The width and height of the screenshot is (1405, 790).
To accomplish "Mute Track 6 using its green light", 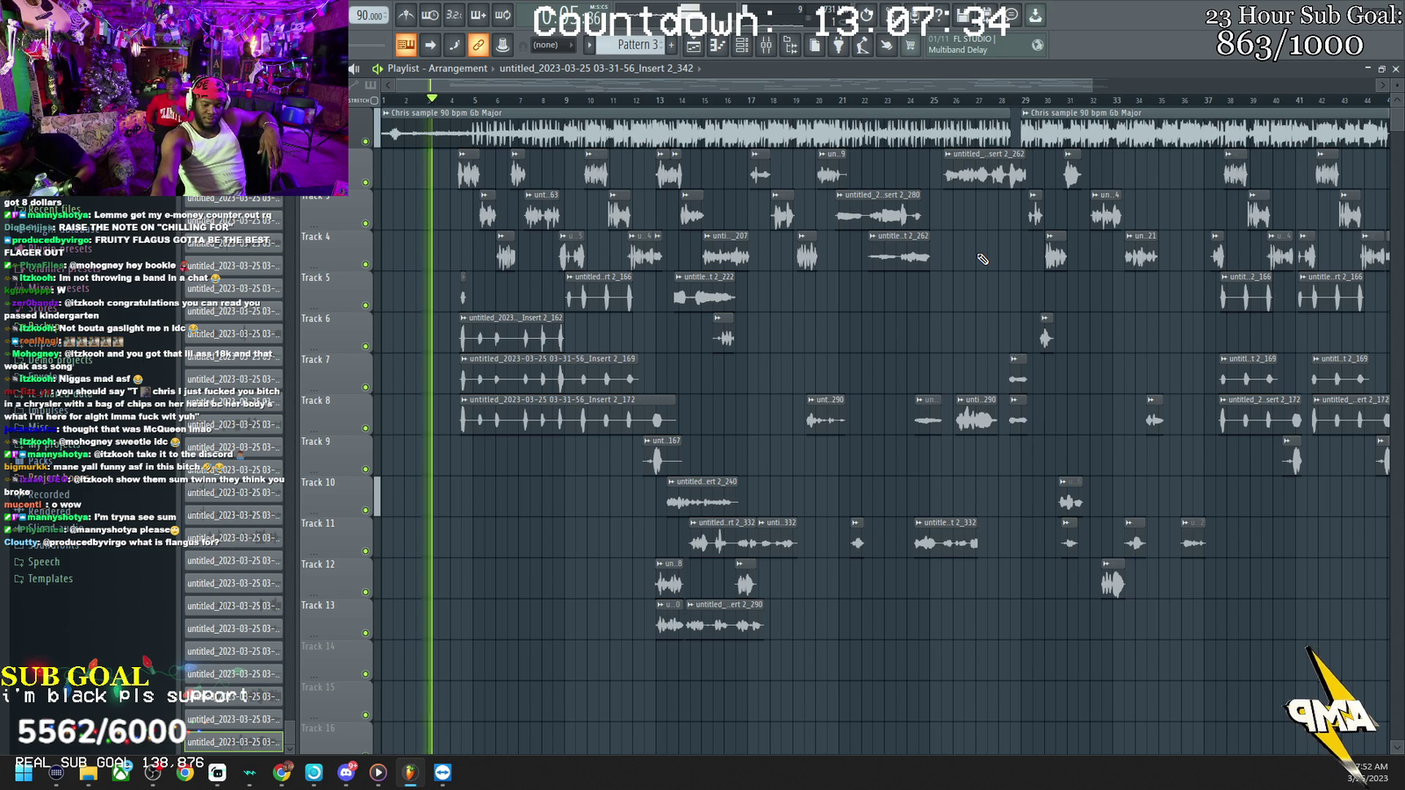I will tap(366, 346).
